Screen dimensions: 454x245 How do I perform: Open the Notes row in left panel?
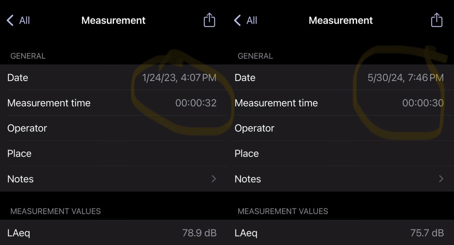pyautogui.click(x=114, y=179)
